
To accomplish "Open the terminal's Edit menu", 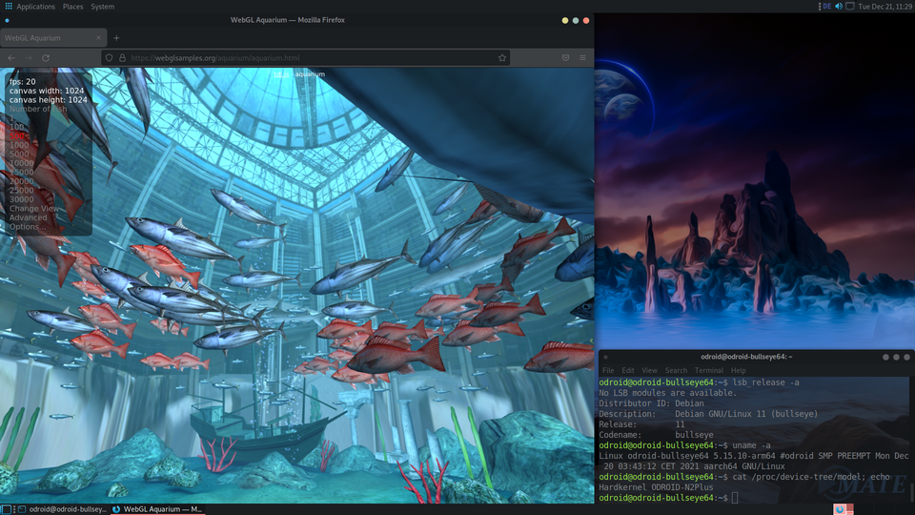I will pos(628,370).
